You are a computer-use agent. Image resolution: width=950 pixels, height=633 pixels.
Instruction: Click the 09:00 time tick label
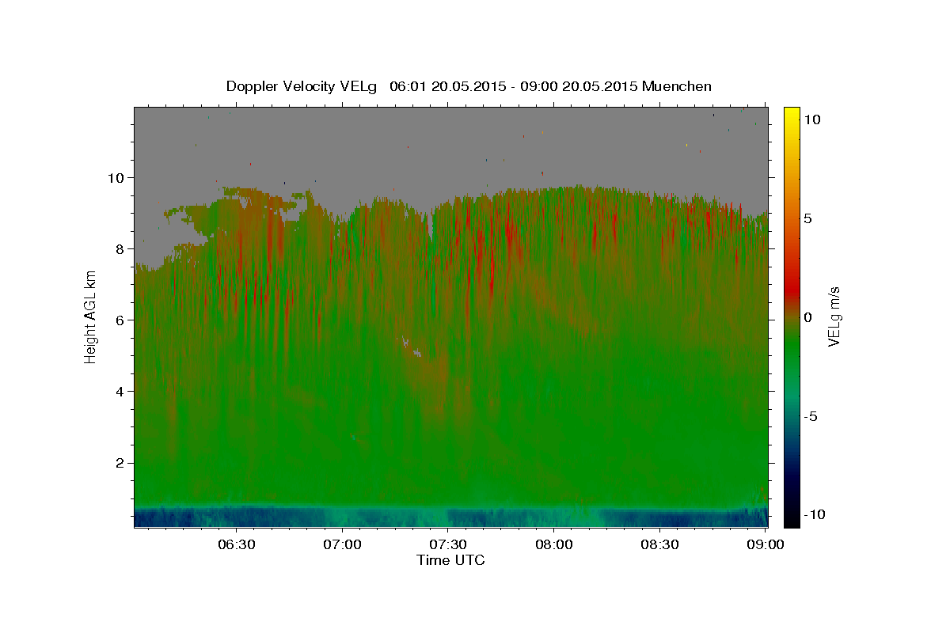(x=766, y=544)
